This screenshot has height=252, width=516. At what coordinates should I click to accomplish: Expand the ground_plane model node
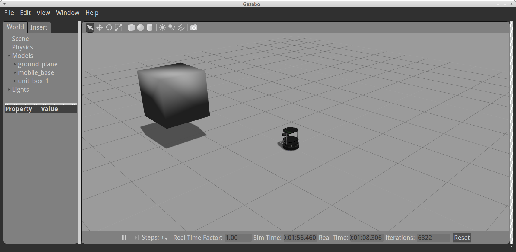[15, 64]
